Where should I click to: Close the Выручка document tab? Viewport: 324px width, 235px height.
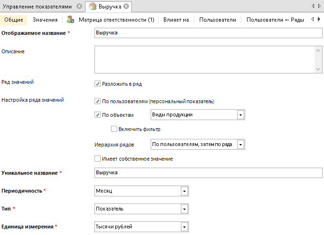(127, 6)
